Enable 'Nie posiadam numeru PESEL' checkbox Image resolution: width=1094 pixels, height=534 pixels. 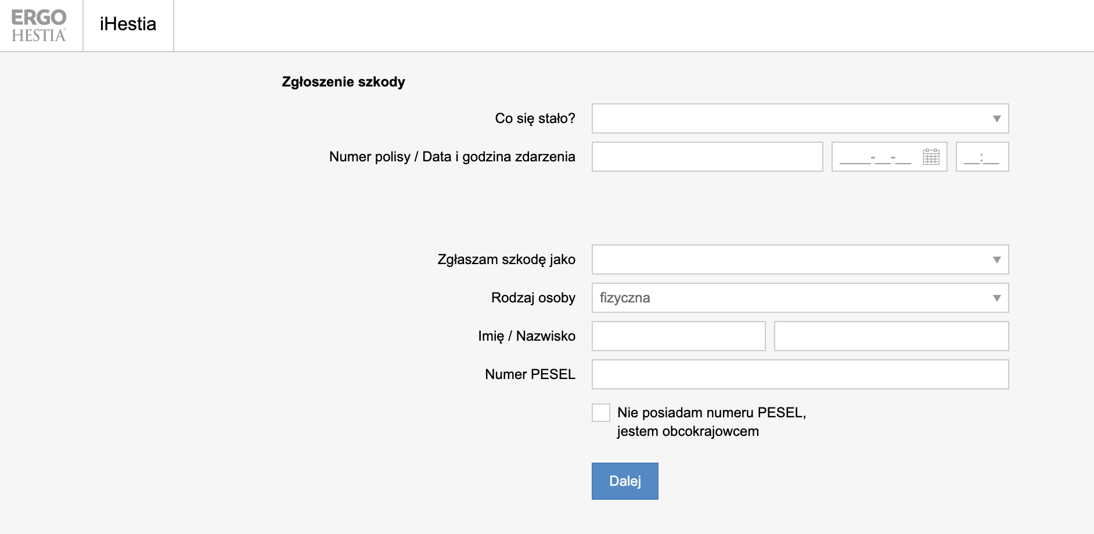(x=601, y=412)
